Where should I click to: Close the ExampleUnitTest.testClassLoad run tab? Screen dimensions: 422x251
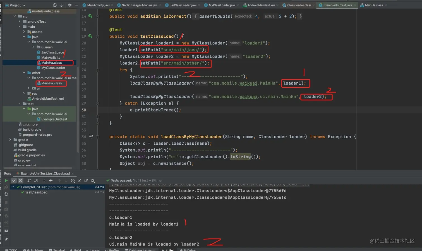point(73,173)
